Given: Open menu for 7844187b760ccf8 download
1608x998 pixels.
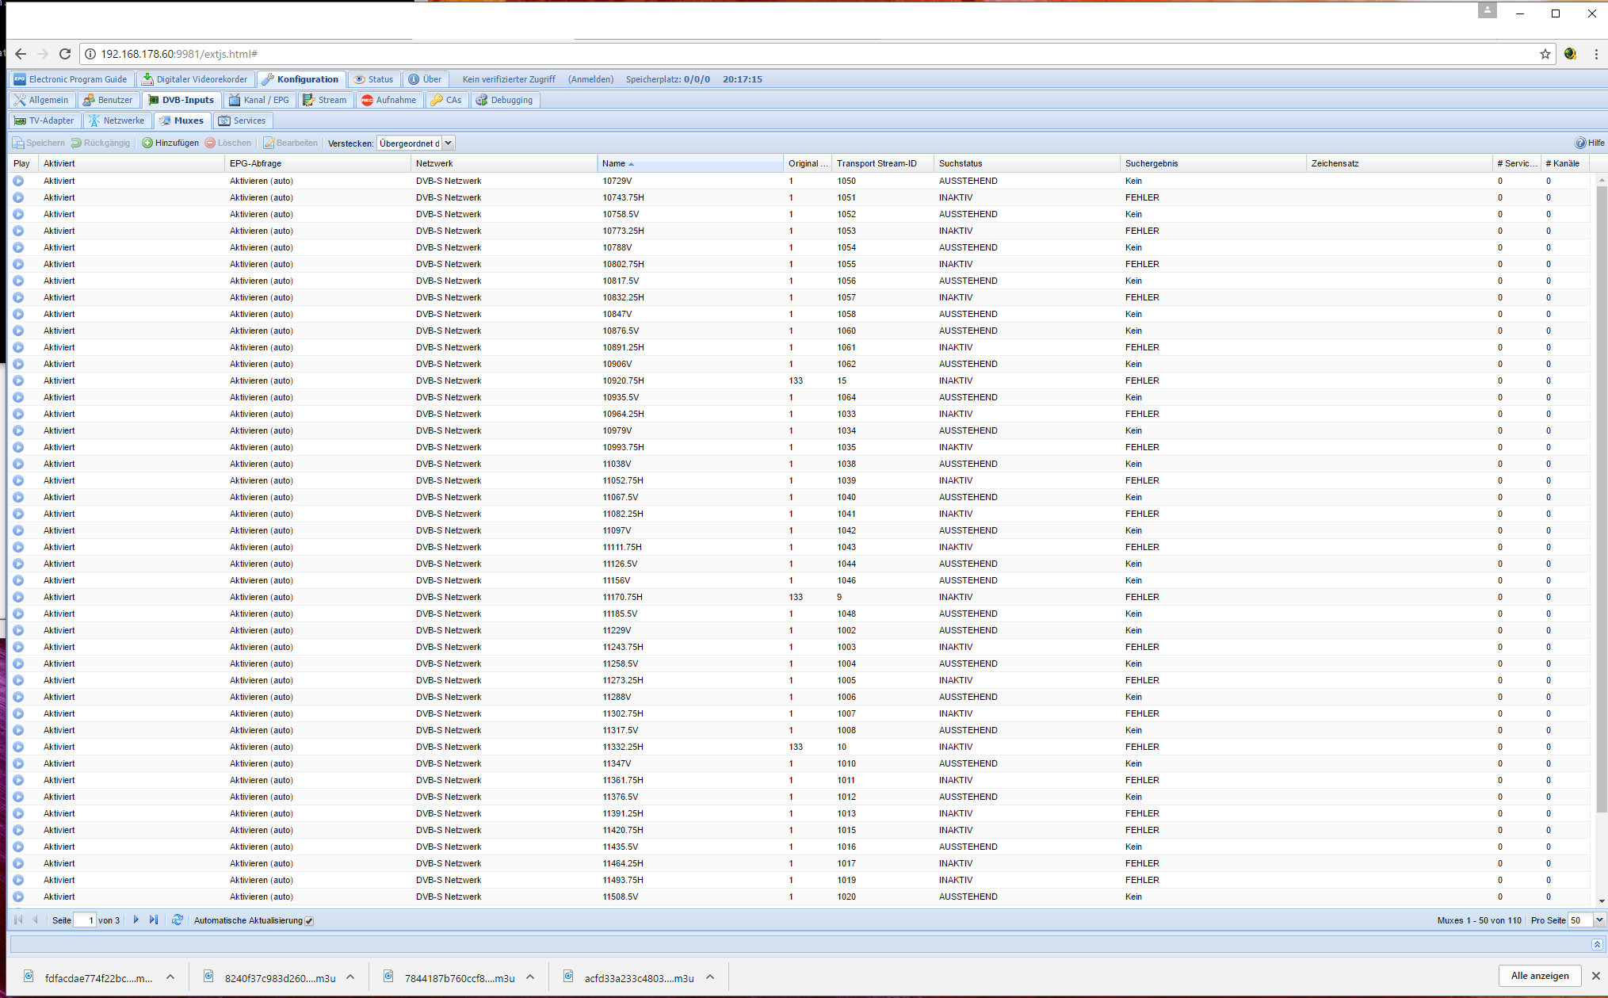Looking at the screenshot, I should coord(530,977).
